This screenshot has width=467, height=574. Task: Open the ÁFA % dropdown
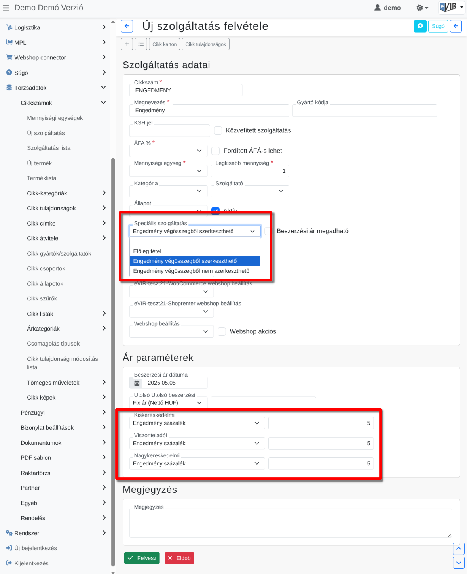(168, 151)
